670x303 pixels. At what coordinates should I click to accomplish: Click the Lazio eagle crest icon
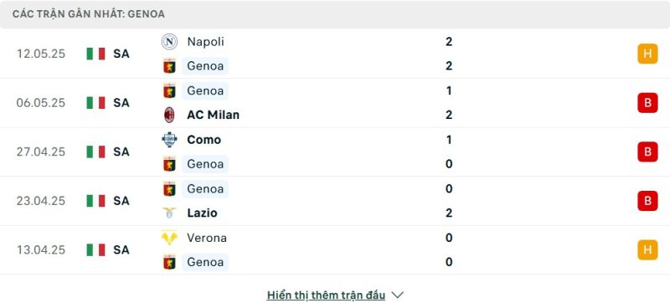point(169,213)
